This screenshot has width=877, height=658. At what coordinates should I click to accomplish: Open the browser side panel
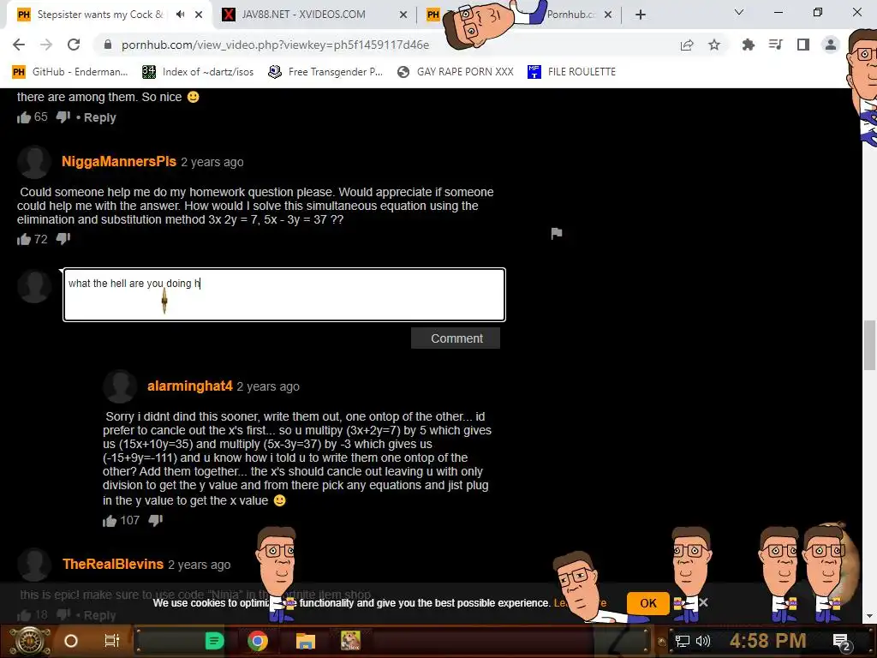coord(803,45)
